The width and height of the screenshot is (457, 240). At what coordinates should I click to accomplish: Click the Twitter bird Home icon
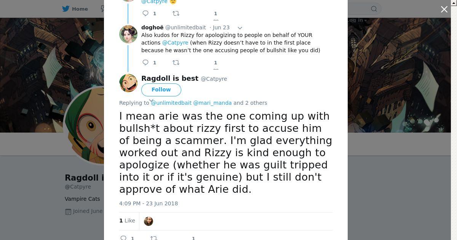[x=66, y=9]
